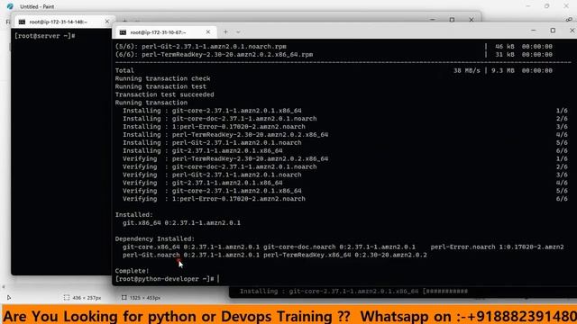This screenshot has width=577, height=324.
Task: Click 'perl-TermReadKey.x86_64 0:2.30-20.amzn2.0.2' dependency text
Action: [344, 255]
